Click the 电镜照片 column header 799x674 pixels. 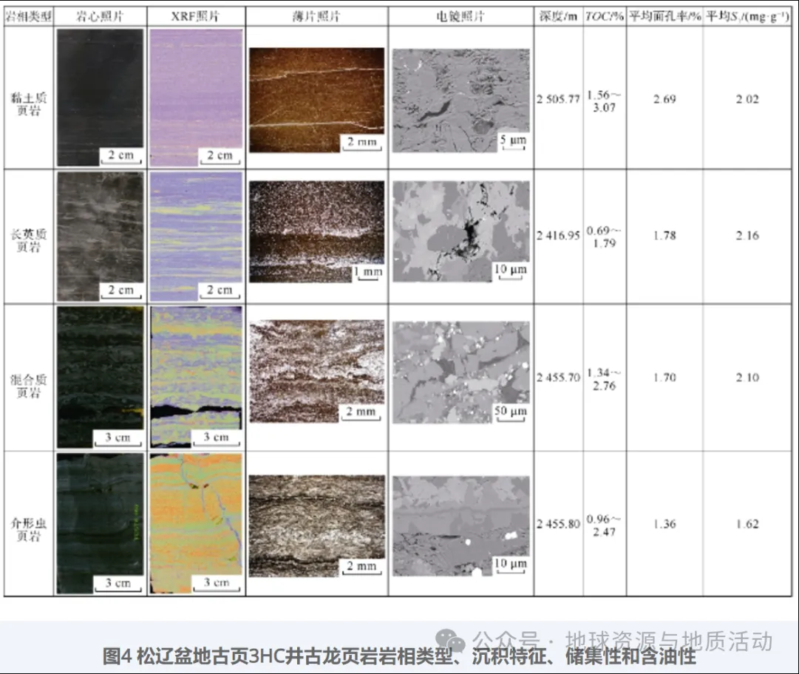[460, 16]
